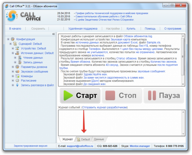The height and width of the screenshot is (155, 192).
Task: Open the support@calloffice.ru email link
Action: (x=80, y=146)
